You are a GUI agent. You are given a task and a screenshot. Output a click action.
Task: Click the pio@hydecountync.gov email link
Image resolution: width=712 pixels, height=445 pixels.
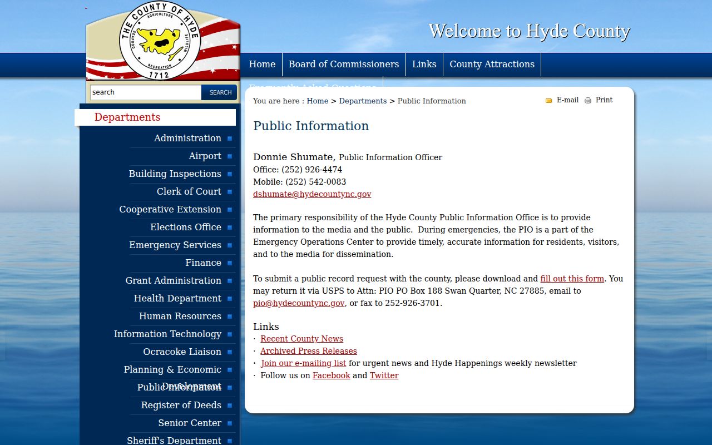(x=299, y=303)
